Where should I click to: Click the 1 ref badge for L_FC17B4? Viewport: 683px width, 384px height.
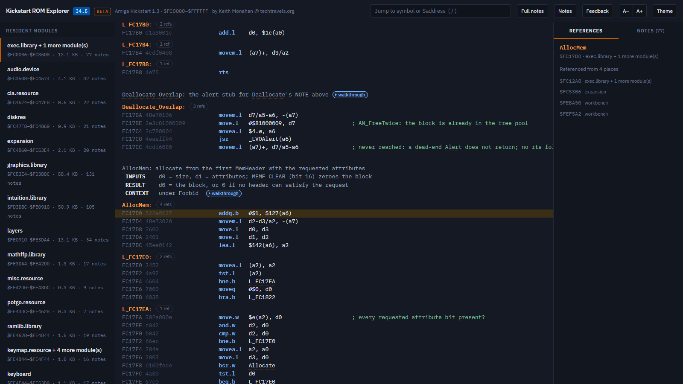point(164,44)
